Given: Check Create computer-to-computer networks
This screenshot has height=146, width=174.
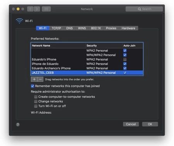Looking at the screenshot, I should [36, 97].
